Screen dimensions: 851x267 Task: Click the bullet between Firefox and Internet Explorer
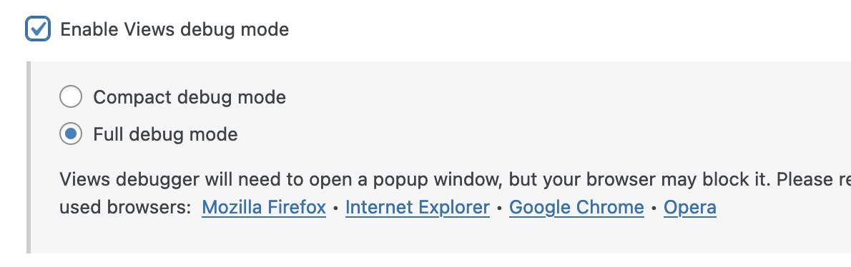pyautogui.click(x=335, y=208)
